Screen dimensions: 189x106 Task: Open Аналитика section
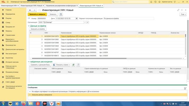(x=9, y=58)
